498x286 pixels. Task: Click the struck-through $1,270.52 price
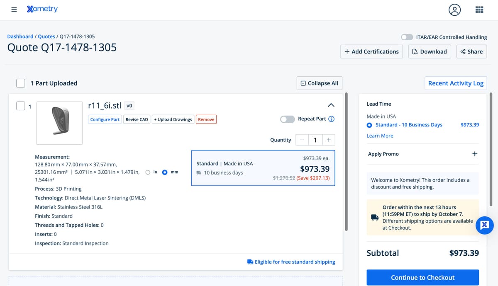[284, 178]
